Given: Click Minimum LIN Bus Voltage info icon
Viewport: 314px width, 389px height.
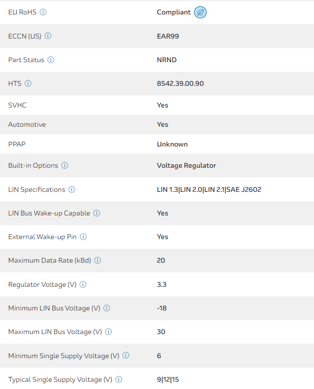Looking at the screenshot, I should pyautogui.click(x=107, y=309).
